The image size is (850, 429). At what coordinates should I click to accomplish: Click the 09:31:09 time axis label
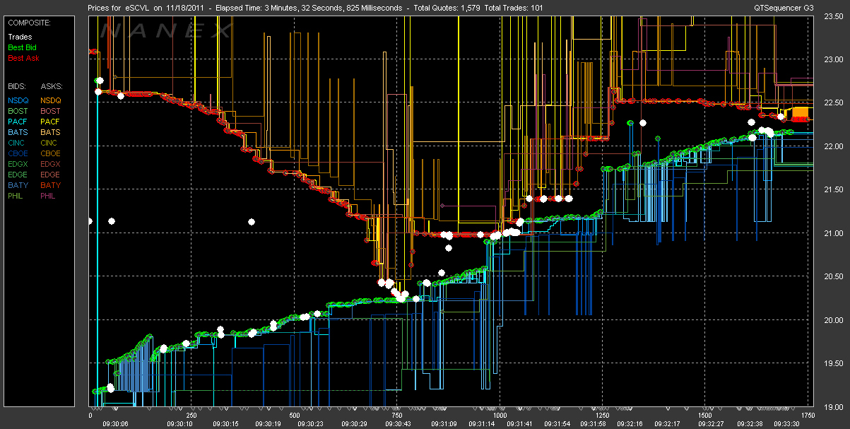point(443,423)
